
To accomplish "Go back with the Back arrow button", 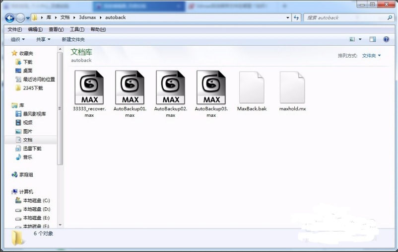I will coord(9,18).
